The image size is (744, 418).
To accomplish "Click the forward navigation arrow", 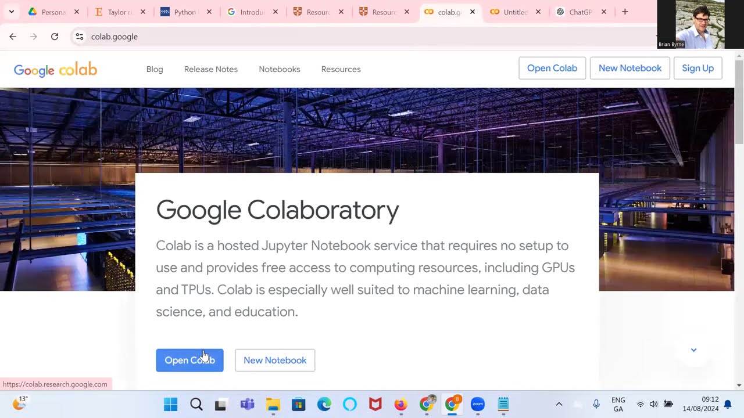I will [x=34, y=37].
